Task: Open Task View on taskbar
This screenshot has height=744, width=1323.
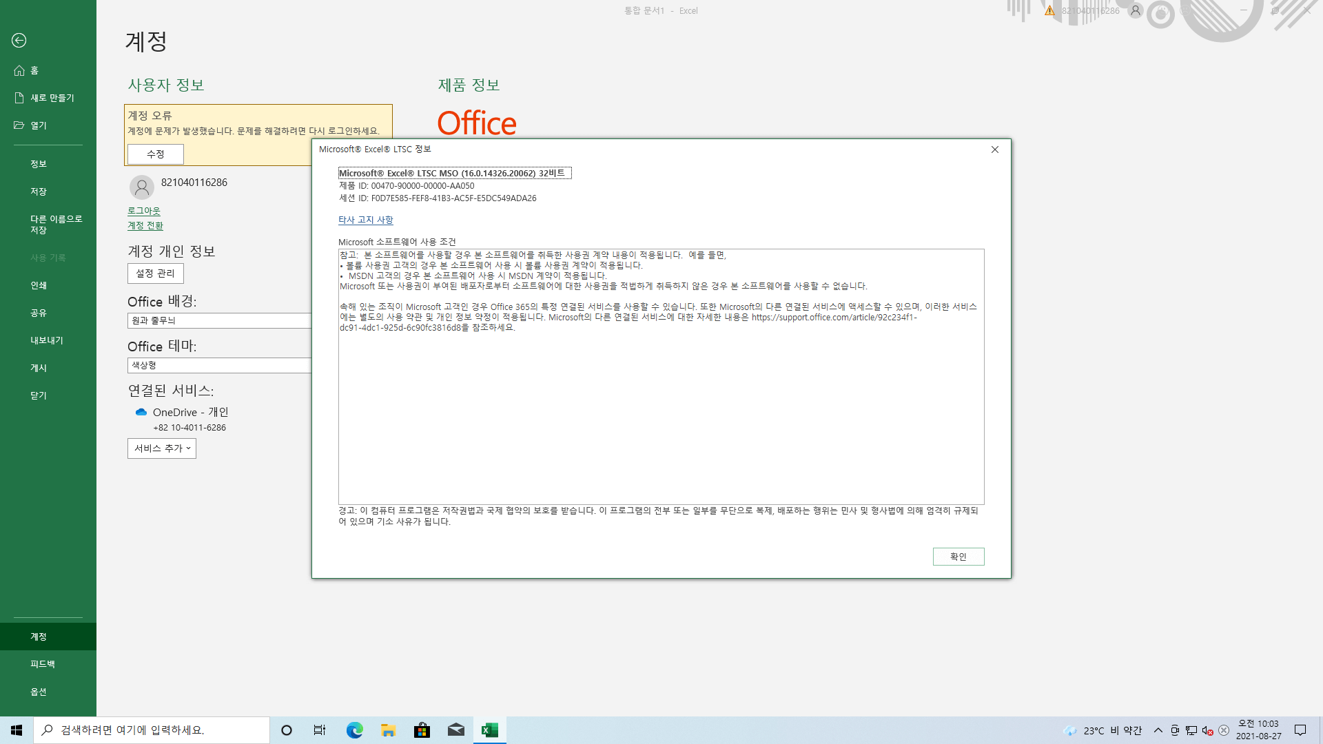Action: point(320,730)
